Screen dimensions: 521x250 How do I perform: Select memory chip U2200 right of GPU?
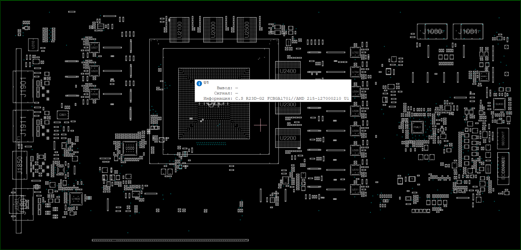(288, 138)
